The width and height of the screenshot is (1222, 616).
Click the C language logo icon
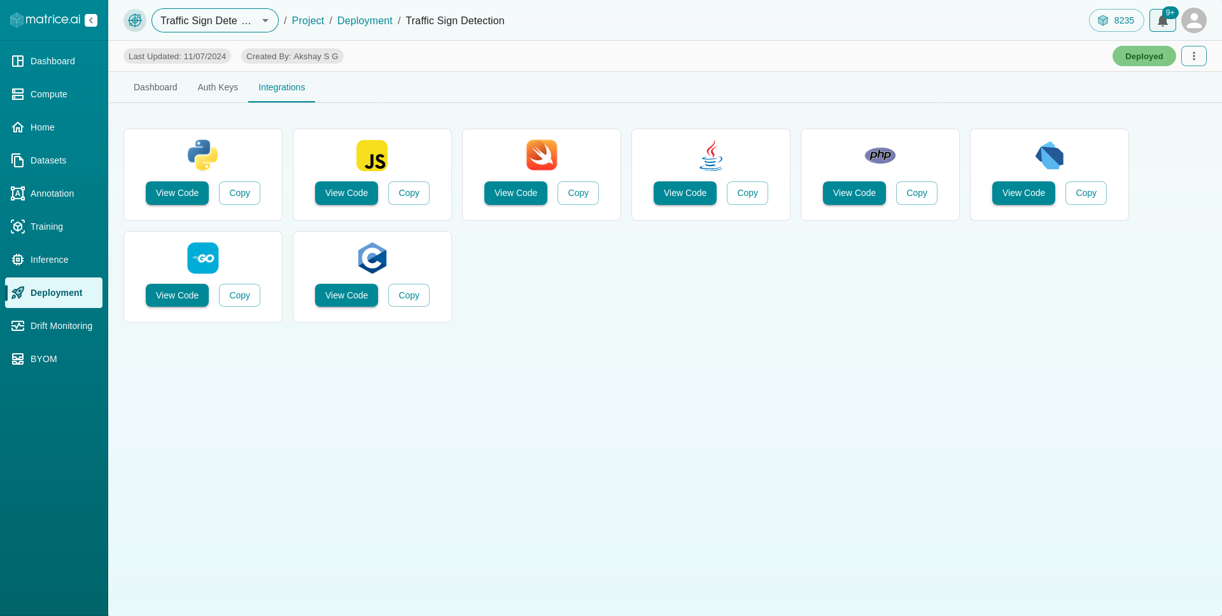(372, 258)
